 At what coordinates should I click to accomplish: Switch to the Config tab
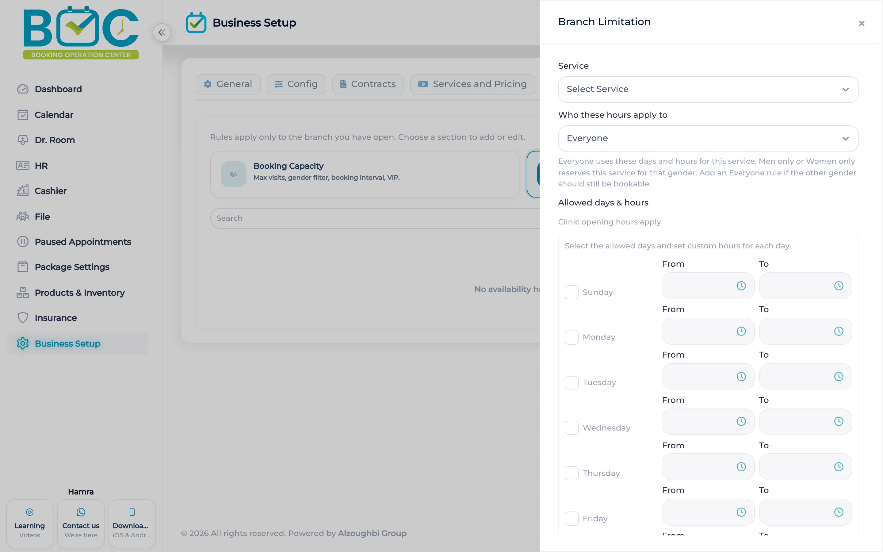[296, 84]
